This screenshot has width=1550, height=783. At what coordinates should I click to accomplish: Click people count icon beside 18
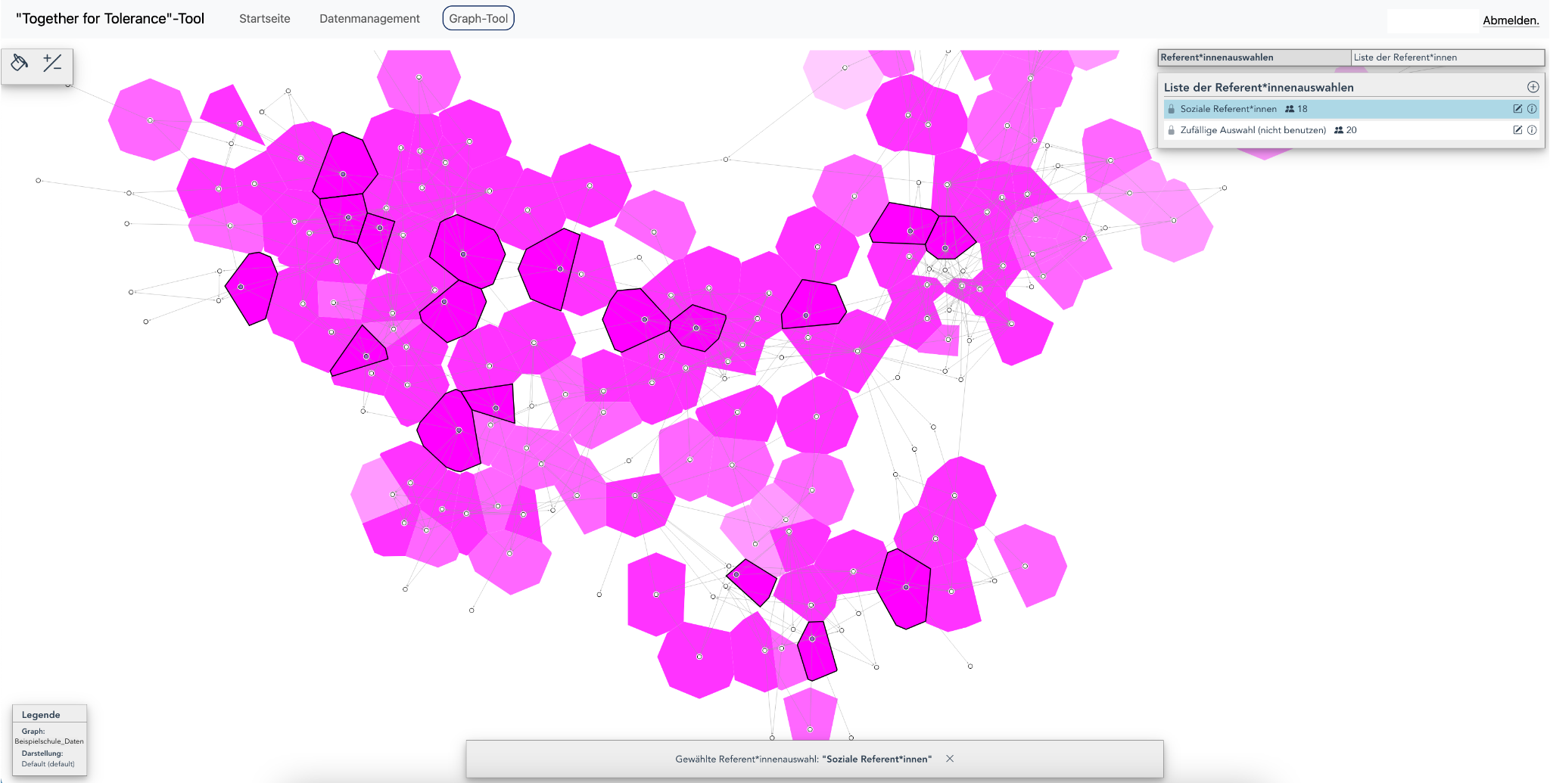1290,109
